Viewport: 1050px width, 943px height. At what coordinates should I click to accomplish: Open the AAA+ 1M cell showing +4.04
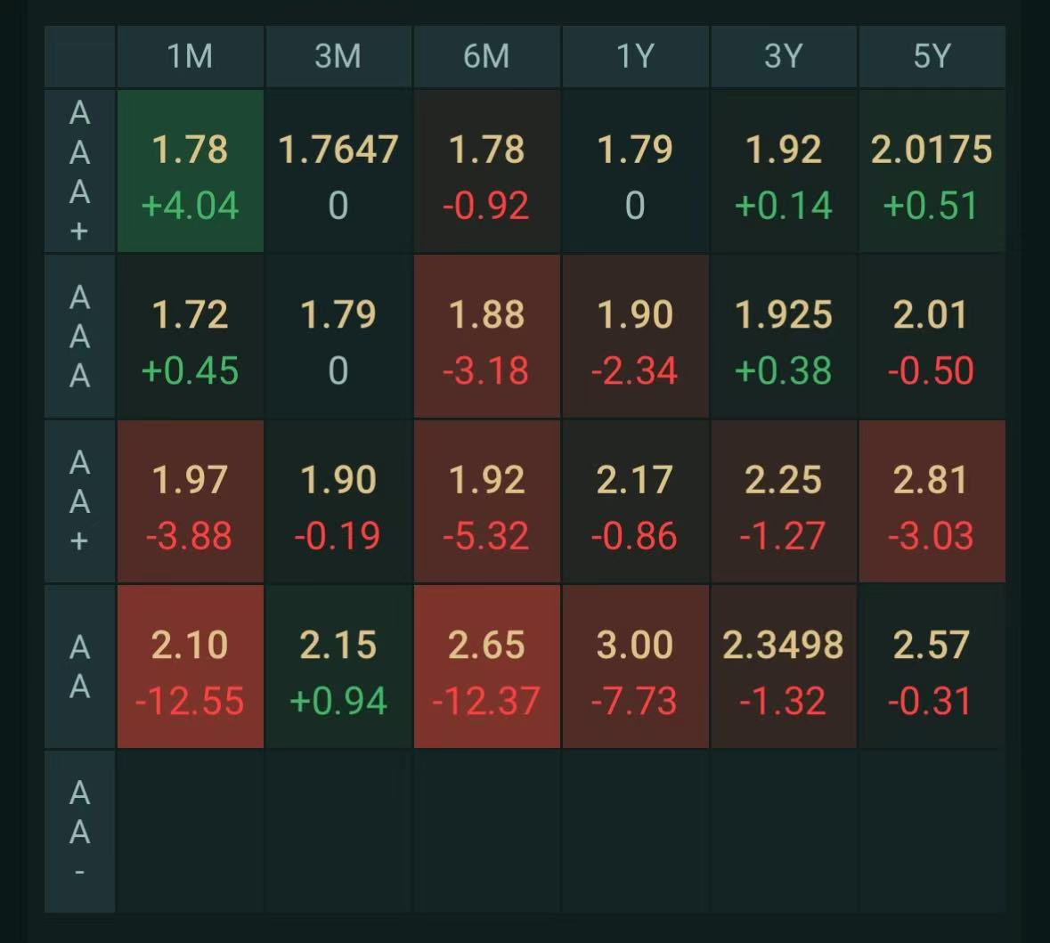[191, 171]
